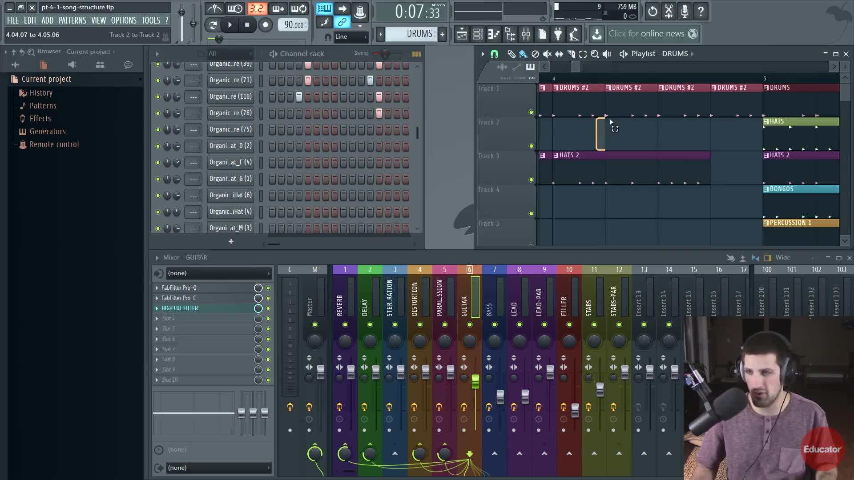Click the GUITAR mixer track fader
This screenshot has width=854, height=480.
tap(475, 381)
